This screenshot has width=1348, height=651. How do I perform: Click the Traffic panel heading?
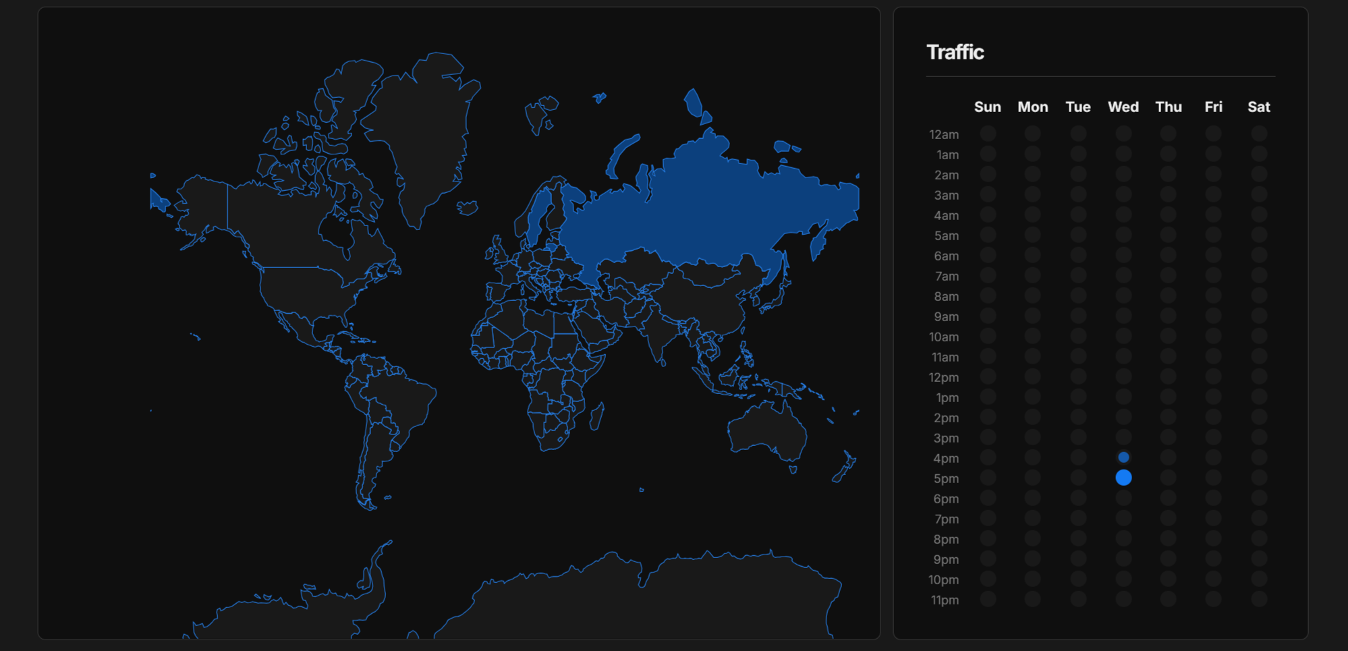(x=955, y=52)
